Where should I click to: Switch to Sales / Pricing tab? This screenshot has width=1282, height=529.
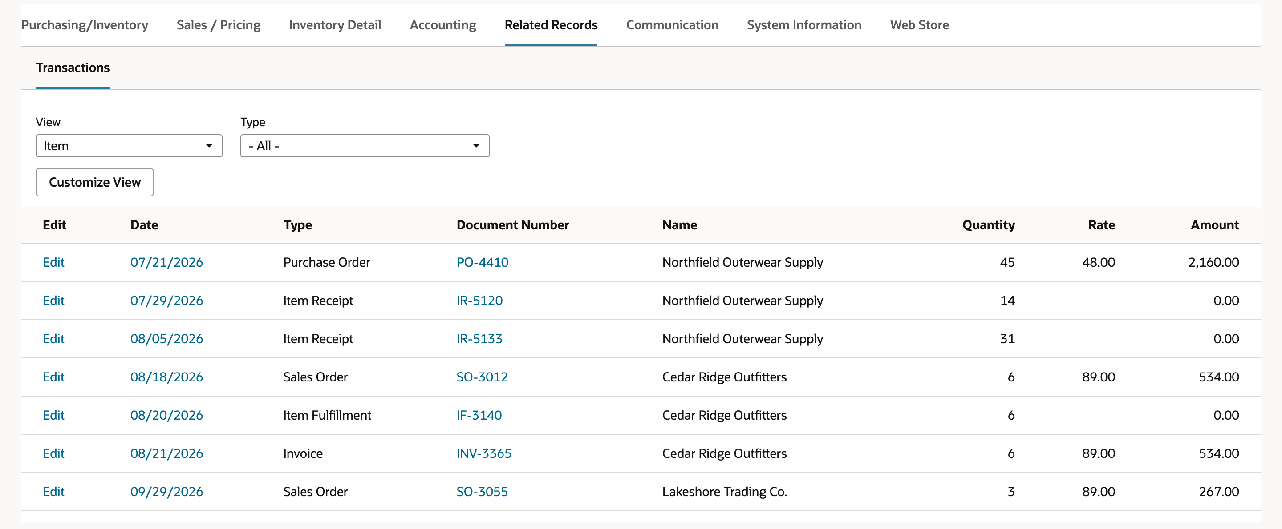coord(219,25)
